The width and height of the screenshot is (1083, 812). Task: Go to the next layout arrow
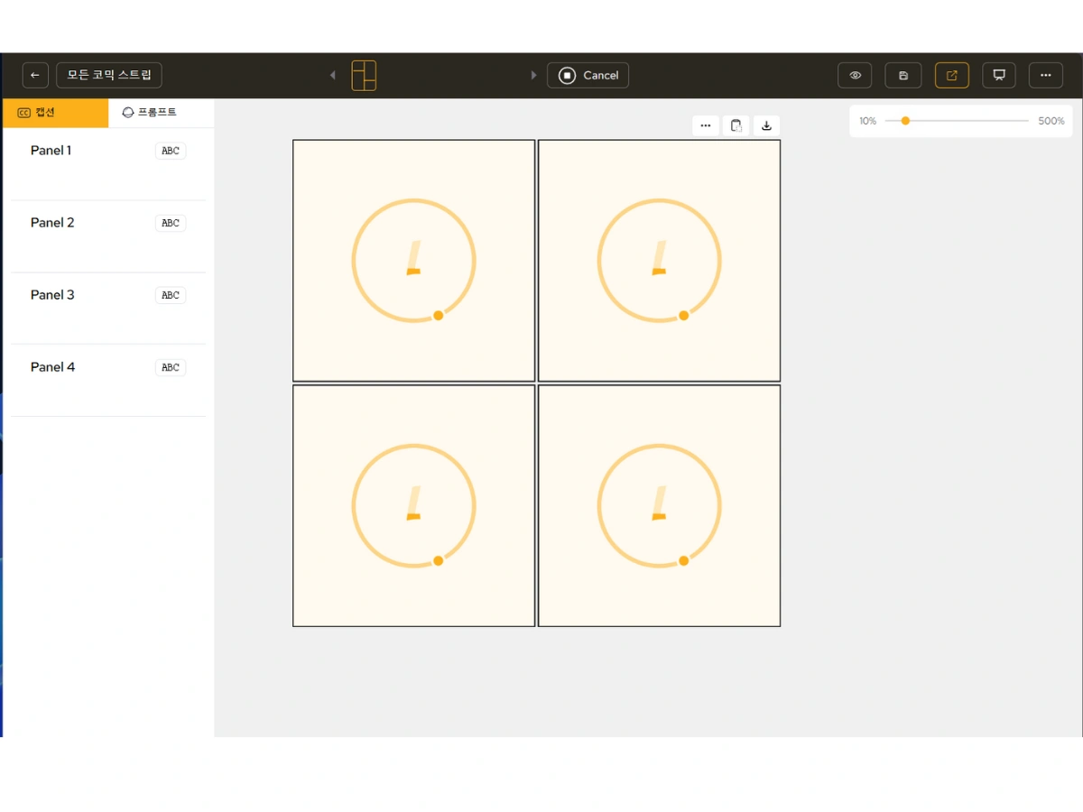(x=533, y=75)
